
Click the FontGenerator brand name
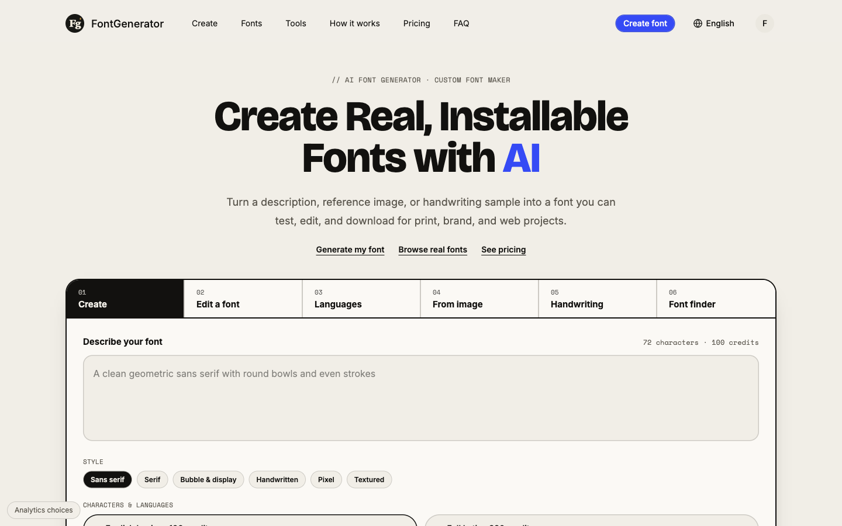(x=127, y=23)
